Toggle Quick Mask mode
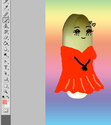The height and width of the screenshot is (125, 111). click(x=6, y=110)
